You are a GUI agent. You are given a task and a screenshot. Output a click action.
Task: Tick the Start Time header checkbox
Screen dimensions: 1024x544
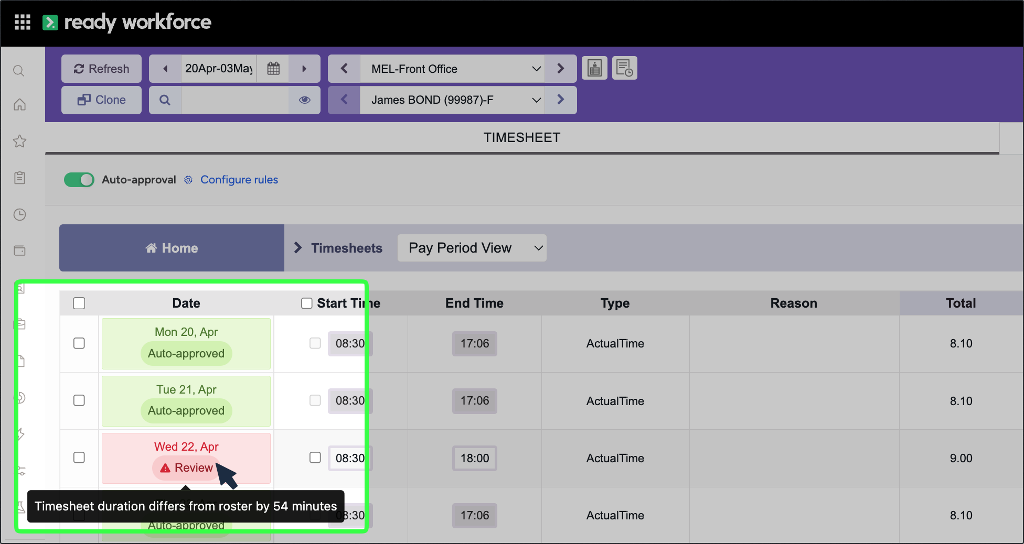click(x=307, y=303)
